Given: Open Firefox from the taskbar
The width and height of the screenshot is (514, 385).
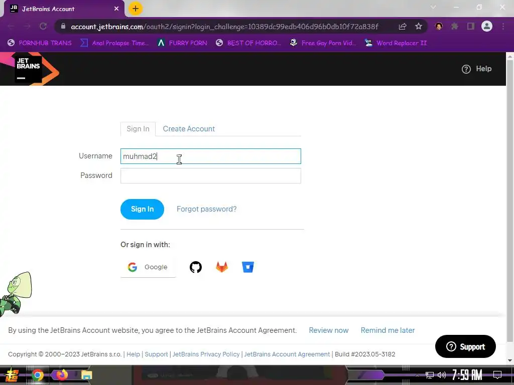Looking at the screenshot, I should [62, 375].
